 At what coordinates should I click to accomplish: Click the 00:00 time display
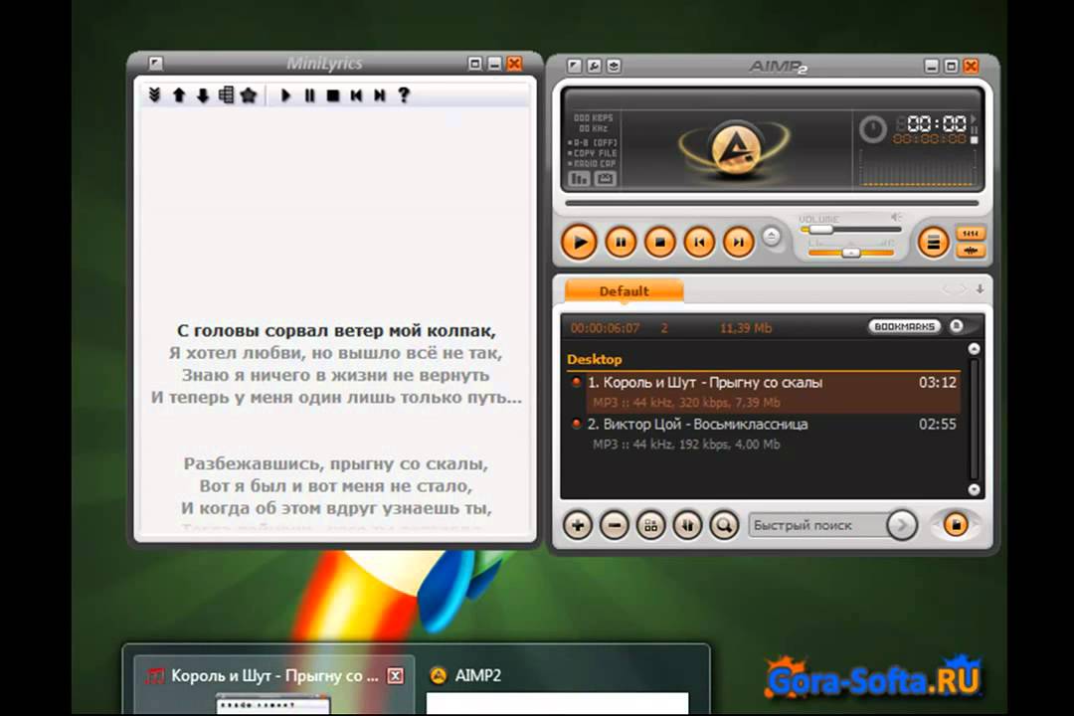click(x=937, y=124)
